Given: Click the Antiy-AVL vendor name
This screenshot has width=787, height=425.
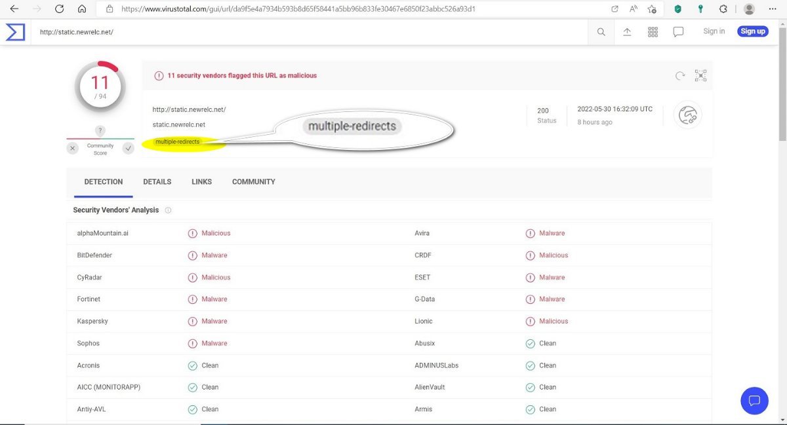Looking at the screenshot, I should tap(91, 409).
